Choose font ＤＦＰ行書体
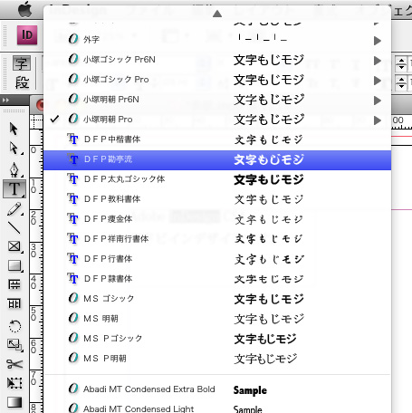This screenshot has width=412, height=413. (217, 259)
